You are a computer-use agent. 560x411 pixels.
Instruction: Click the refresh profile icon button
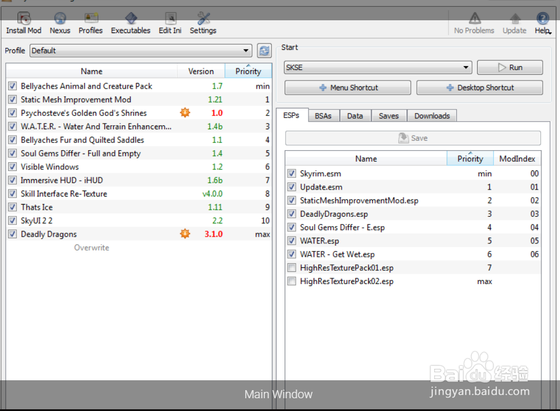(264, 50)
